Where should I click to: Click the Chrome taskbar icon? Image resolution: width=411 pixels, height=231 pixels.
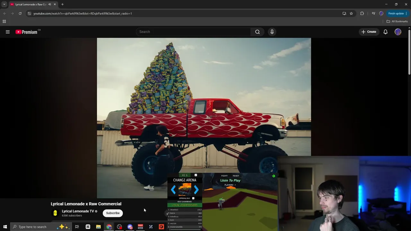coord(109,227)
